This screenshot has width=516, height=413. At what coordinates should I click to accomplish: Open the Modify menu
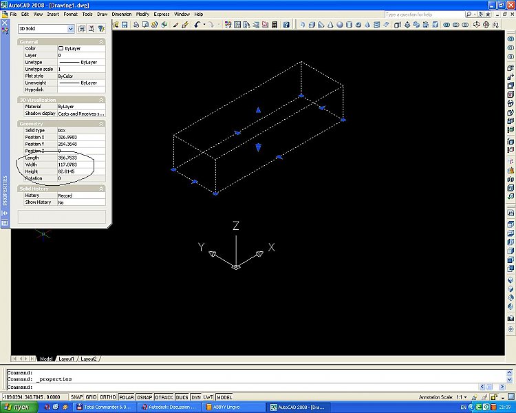142,14
